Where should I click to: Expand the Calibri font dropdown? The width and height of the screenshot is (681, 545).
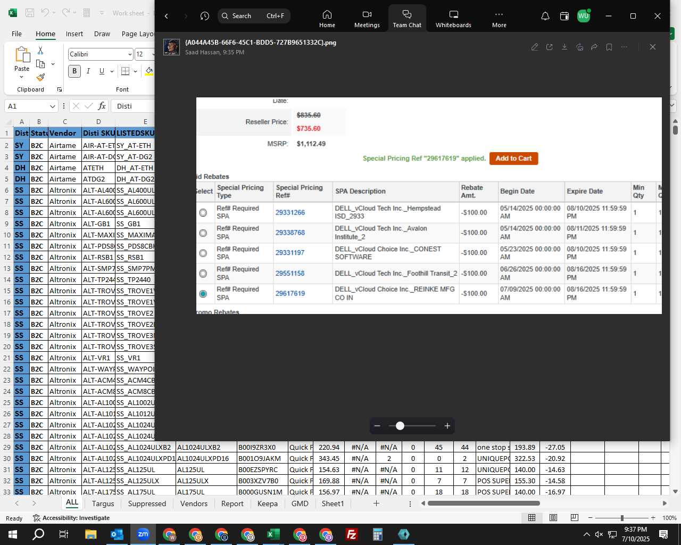point(130,54)
